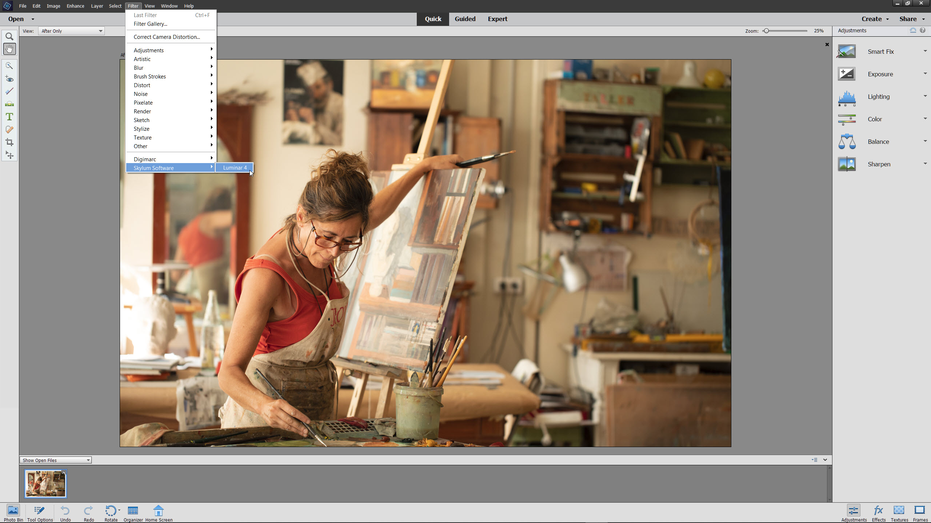
Task: Open the Filter Gallery menu item
Action: point(151,24)
